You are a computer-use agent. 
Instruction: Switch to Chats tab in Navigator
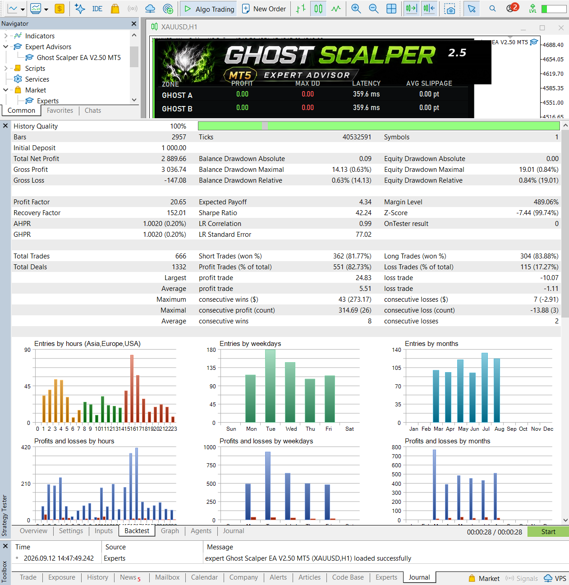click(x=93, y=111)
